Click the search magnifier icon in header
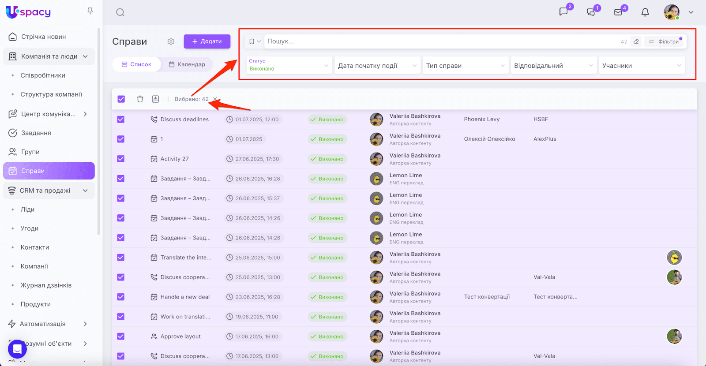Screen dimensions: 706x366 120,12
